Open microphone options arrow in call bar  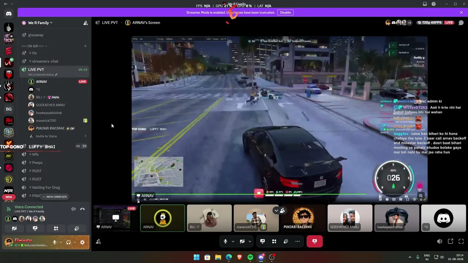tap(233, 241)
